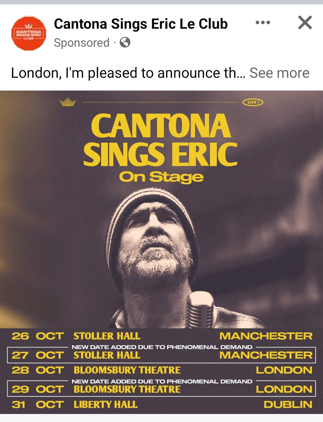
Task: Expand post text with See more
Action: pos(279,73)
